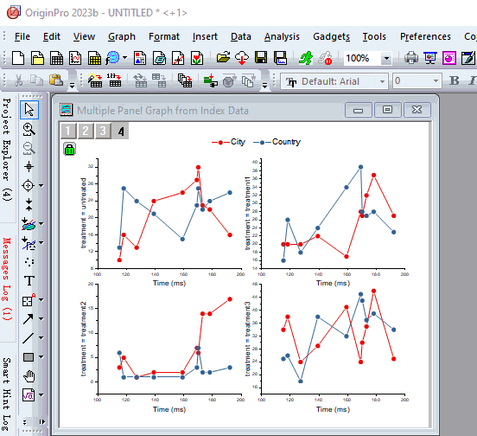Toggle bold text formatting
The image size is (477, 436).
tap(455, 80)
